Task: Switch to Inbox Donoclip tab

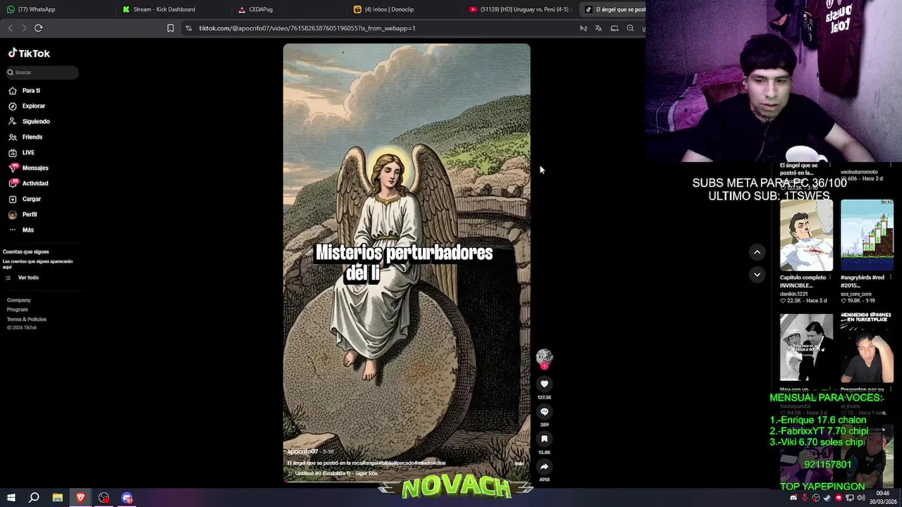Action: [405, 9]
